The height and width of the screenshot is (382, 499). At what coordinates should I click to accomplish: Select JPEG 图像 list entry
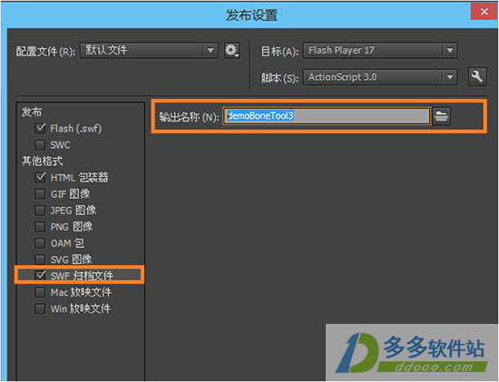(73, 211)
